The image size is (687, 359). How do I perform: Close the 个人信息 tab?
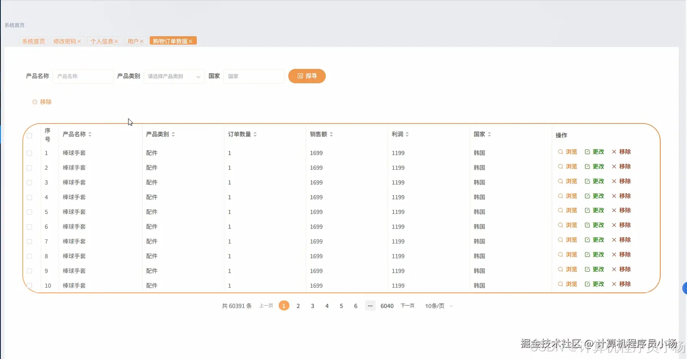pos(116,41)
